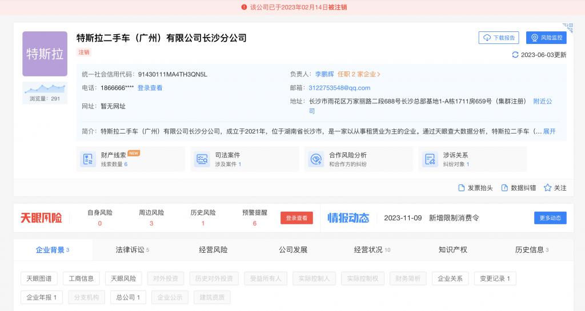Screen dimensions: 585x311
Task: Click the 发票抬头 invoice title icon
Action: [x=462, y=188]
